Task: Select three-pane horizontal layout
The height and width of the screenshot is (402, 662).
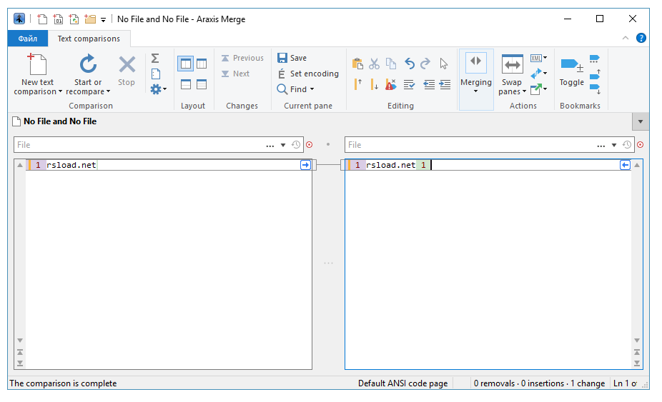Action: click(x=202, y=84)
